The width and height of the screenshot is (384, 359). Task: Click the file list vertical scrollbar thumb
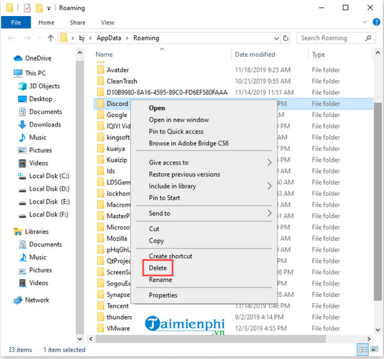pyautogui.click(x=378, y=202)
